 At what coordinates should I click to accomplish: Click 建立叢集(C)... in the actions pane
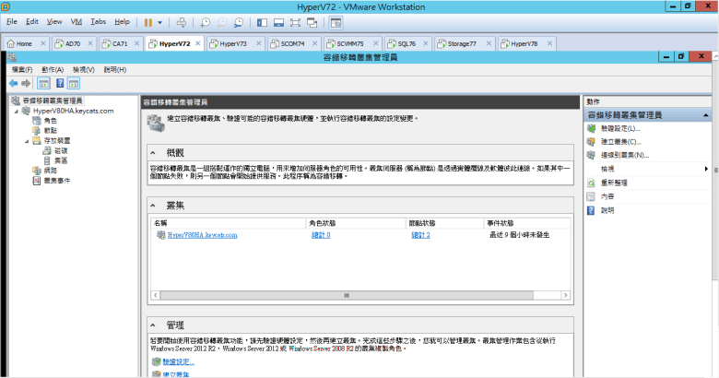click(x=619, y=142)
